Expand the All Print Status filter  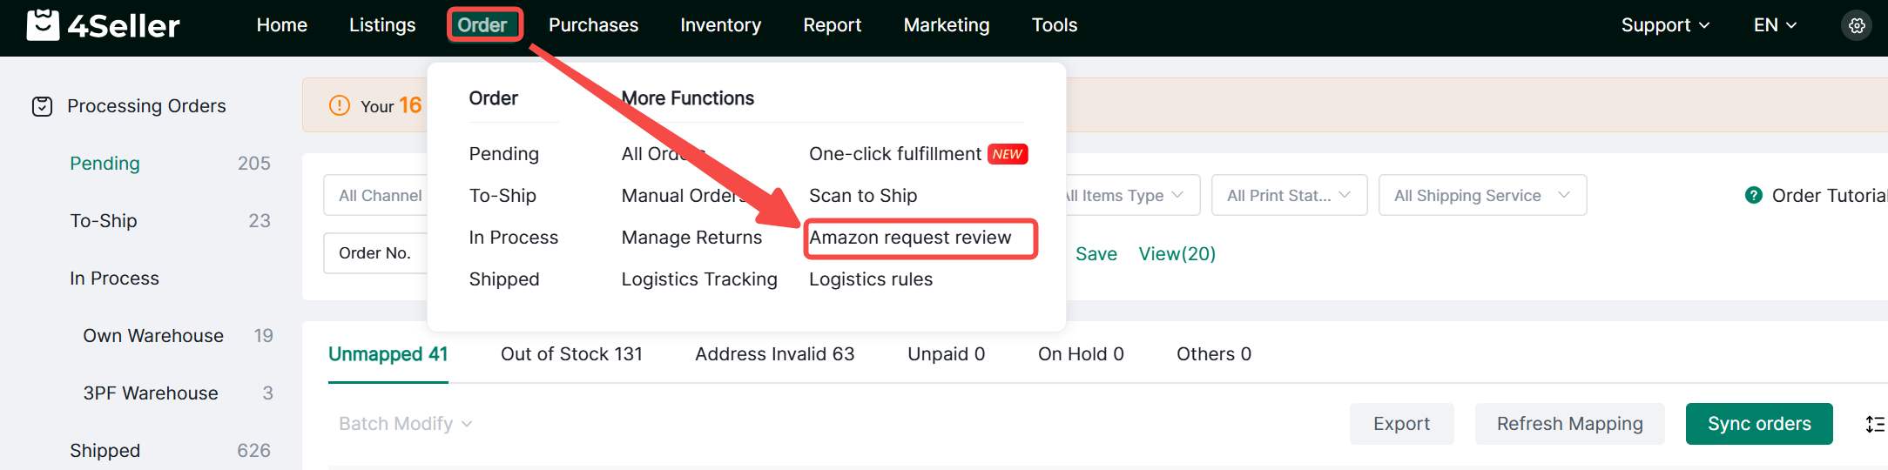tap(1286, 196)
